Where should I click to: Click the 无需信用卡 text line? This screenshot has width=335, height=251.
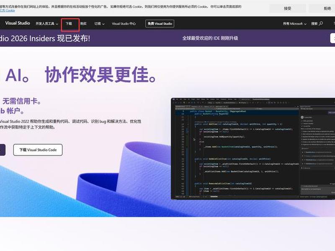[22, 101]
